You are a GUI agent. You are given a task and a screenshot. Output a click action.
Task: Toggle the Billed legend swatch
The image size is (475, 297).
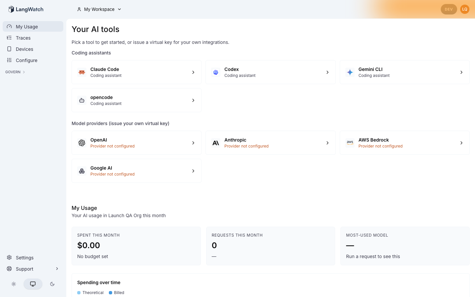(111, 293)
